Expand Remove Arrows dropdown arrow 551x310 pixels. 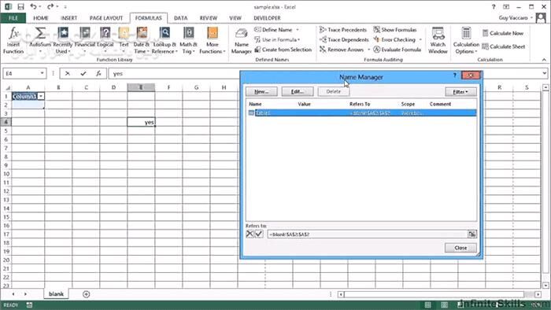click(368, 50)
